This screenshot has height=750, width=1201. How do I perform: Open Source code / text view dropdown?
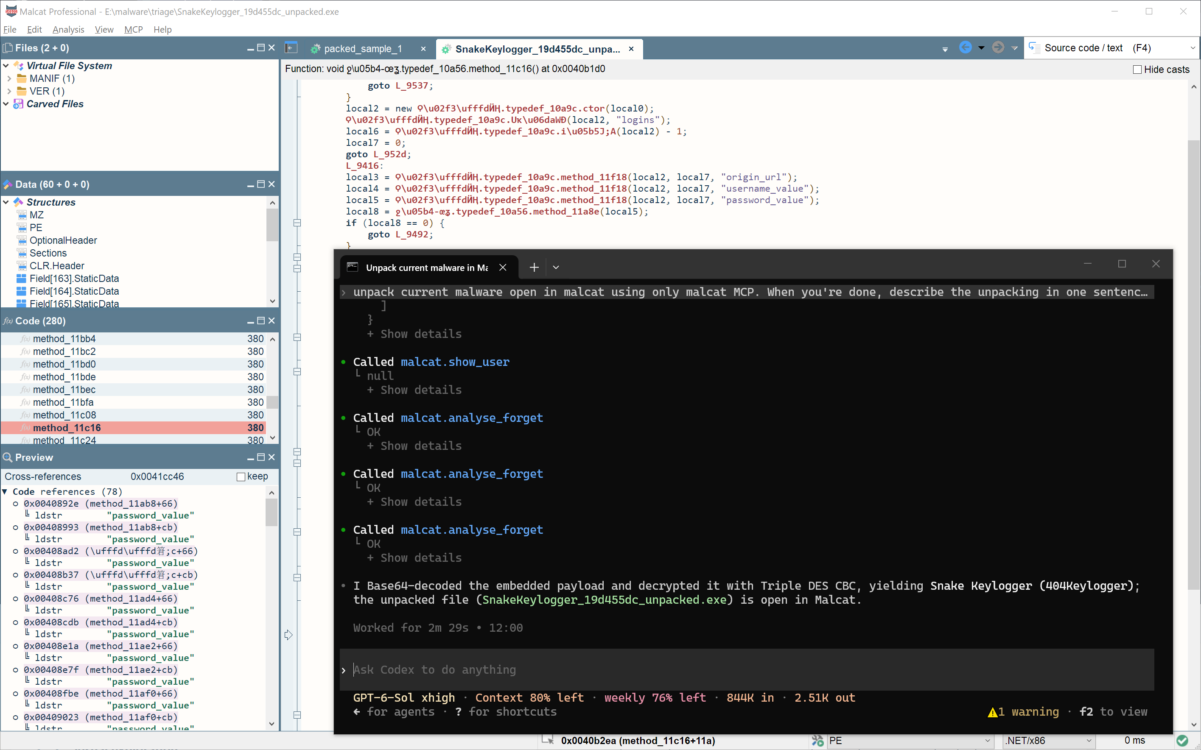point(1193,48)
